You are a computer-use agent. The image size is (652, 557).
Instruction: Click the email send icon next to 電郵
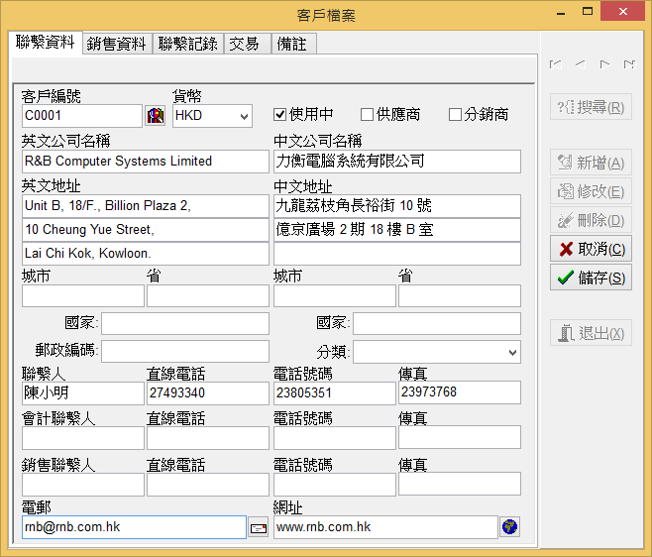pyautogui.click(x=259, y=528)
